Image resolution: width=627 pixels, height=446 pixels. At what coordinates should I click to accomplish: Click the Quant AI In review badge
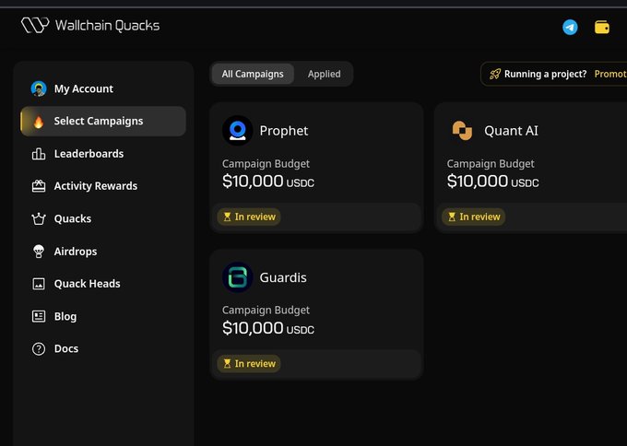point(473,217)
